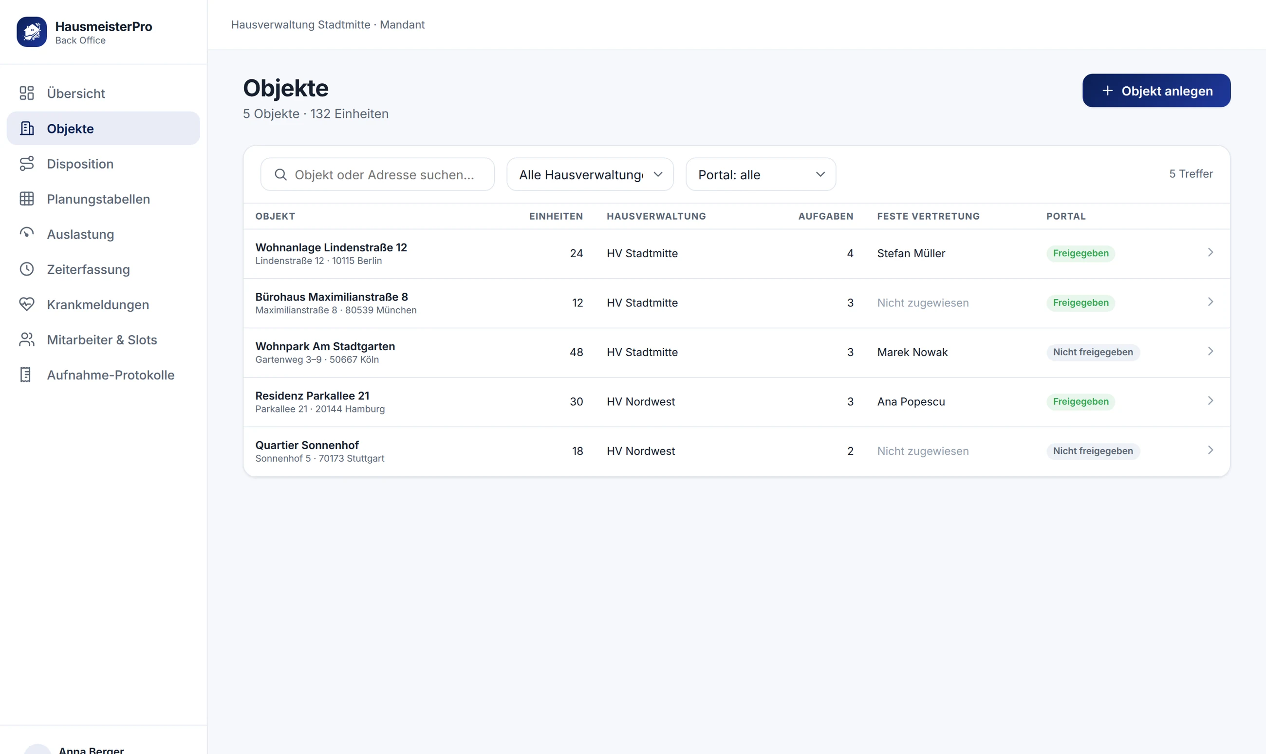The width and height of the screenshot is (1266, 754).
Task: Expand the Portal: alle filter dropdown
Action: (x=761, y=174)
